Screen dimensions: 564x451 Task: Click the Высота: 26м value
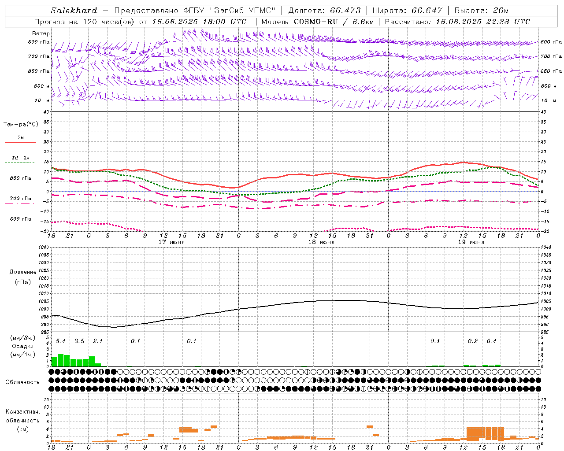(x=481, y=11)
